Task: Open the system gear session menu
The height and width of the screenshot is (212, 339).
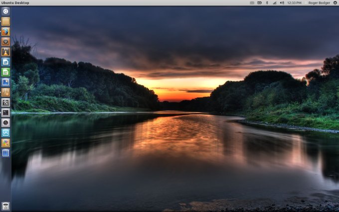Action: pyautogui.click(x=335, y=3)
